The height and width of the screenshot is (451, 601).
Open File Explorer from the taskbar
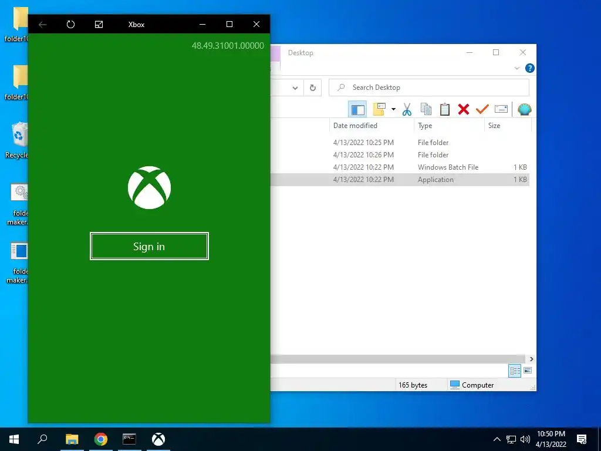coord(72,439)
